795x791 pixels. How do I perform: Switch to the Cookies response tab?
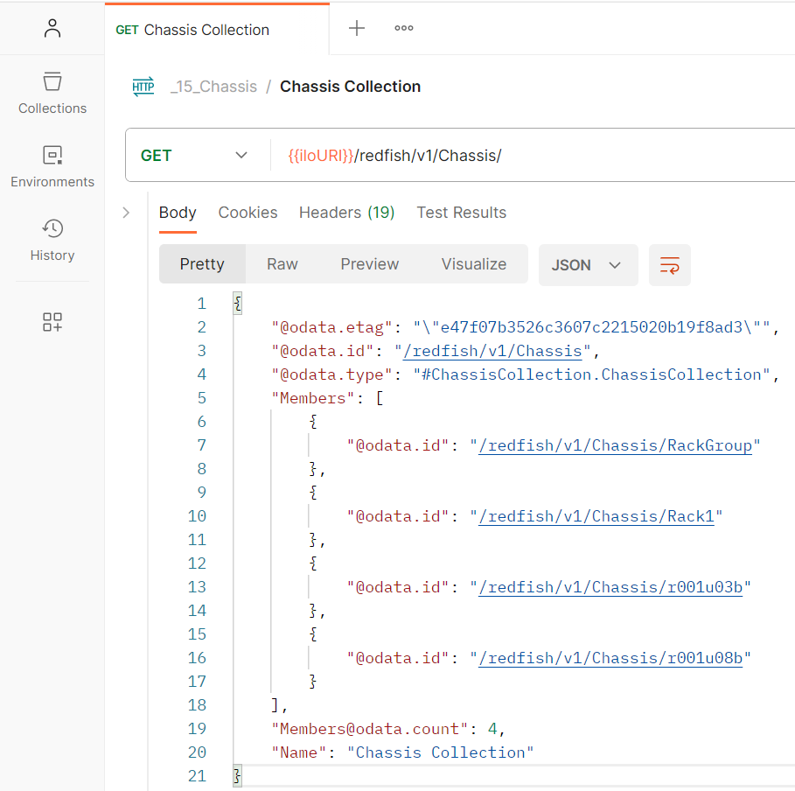[x=248, y=213]
